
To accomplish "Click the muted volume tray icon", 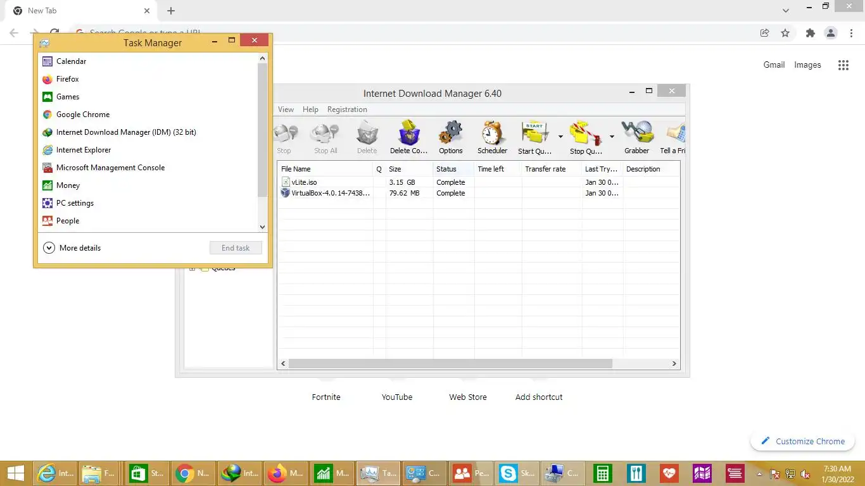I will [805, 474].
